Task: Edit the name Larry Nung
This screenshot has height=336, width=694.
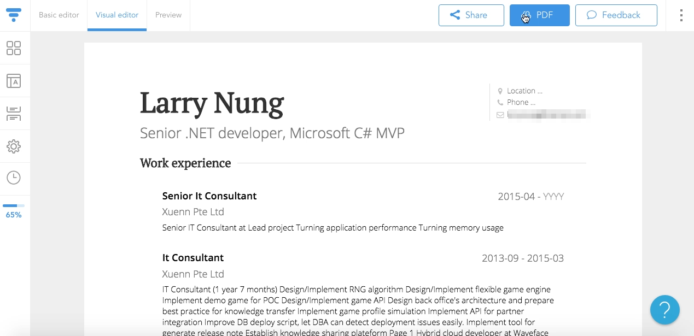Action: [212, 103]
